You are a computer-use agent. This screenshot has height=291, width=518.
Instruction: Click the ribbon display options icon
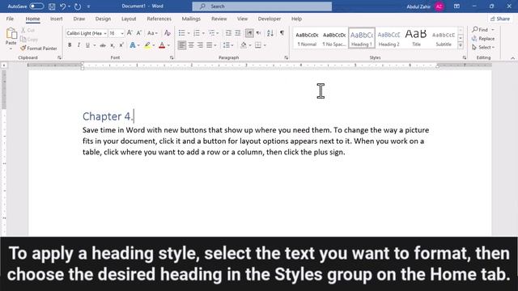[x=456, y=6]
